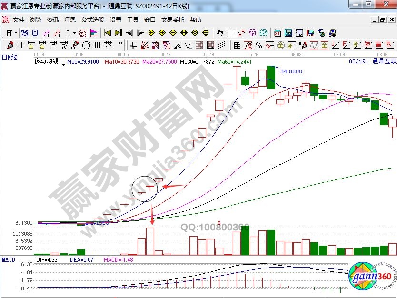Toggle the yellow diamond right-arrow button
The image size is (397, 298).
(161, 33)
